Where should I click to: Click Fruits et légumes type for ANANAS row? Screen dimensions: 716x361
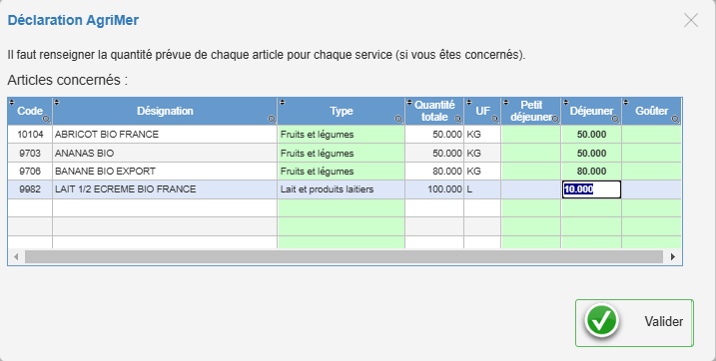click(342, 154)
